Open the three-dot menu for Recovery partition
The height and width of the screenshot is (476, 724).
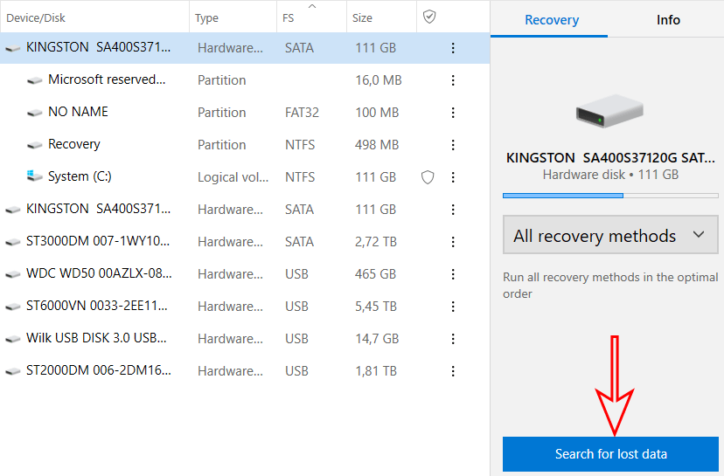453,145
